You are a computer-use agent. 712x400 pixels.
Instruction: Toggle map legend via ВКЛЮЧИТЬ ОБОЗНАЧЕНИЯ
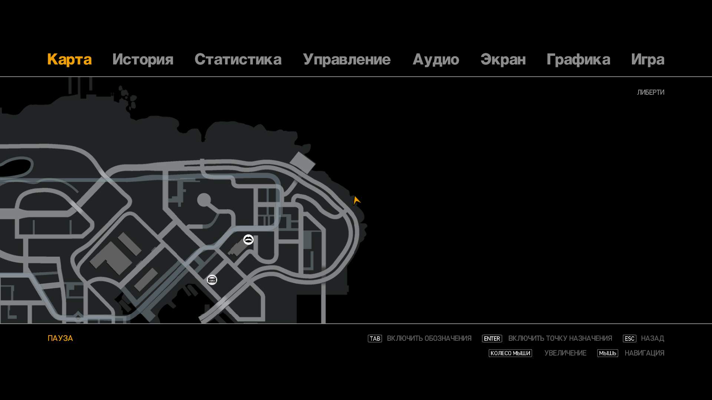429,339
